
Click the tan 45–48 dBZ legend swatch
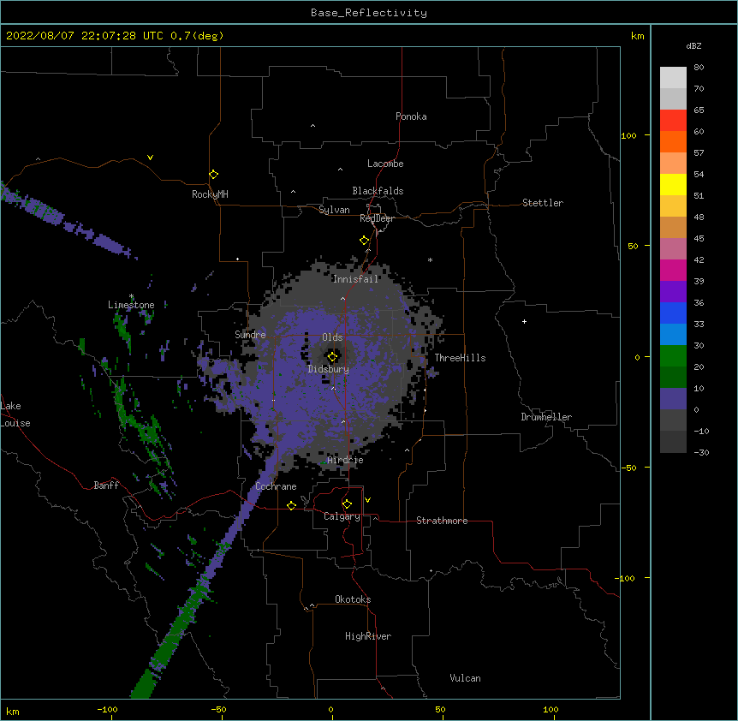click(x=673, y=227)
